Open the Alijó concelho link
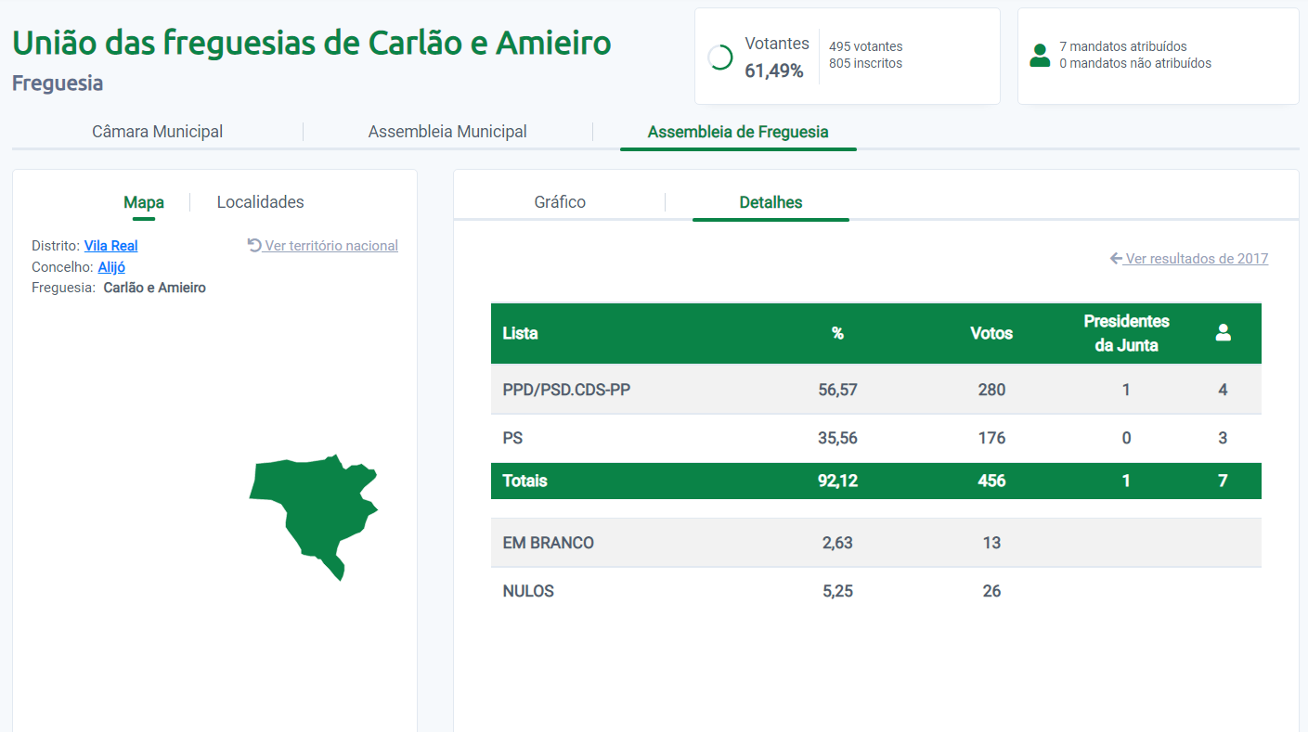Image resolution: width=1308 pixels, height=732 pixels. tap(111, 267)
